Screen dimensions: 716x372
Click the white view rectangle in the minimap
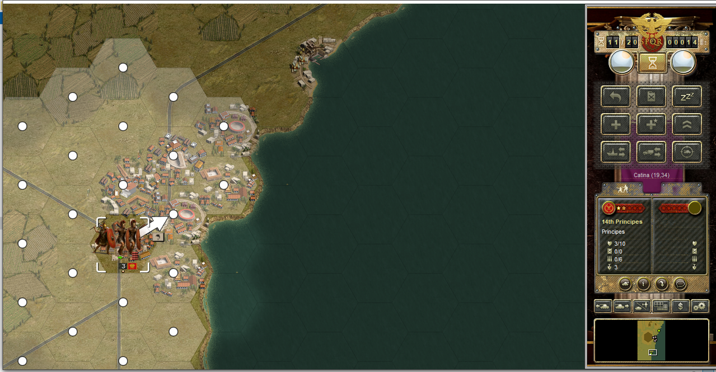(x=652, y=352)
